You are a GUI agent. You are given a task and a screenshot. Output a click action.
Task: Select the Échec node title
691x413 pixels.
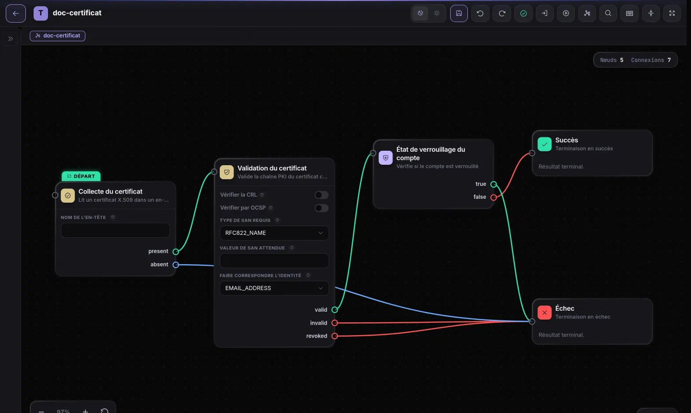coord(565,308)
